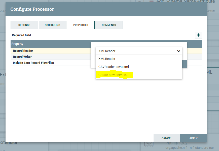Image resolution: width=219 pixels, height=151 pixels.
Task: Collapse the XMLReader dropdown chevron arrow
Action: [x=178, y=51]
